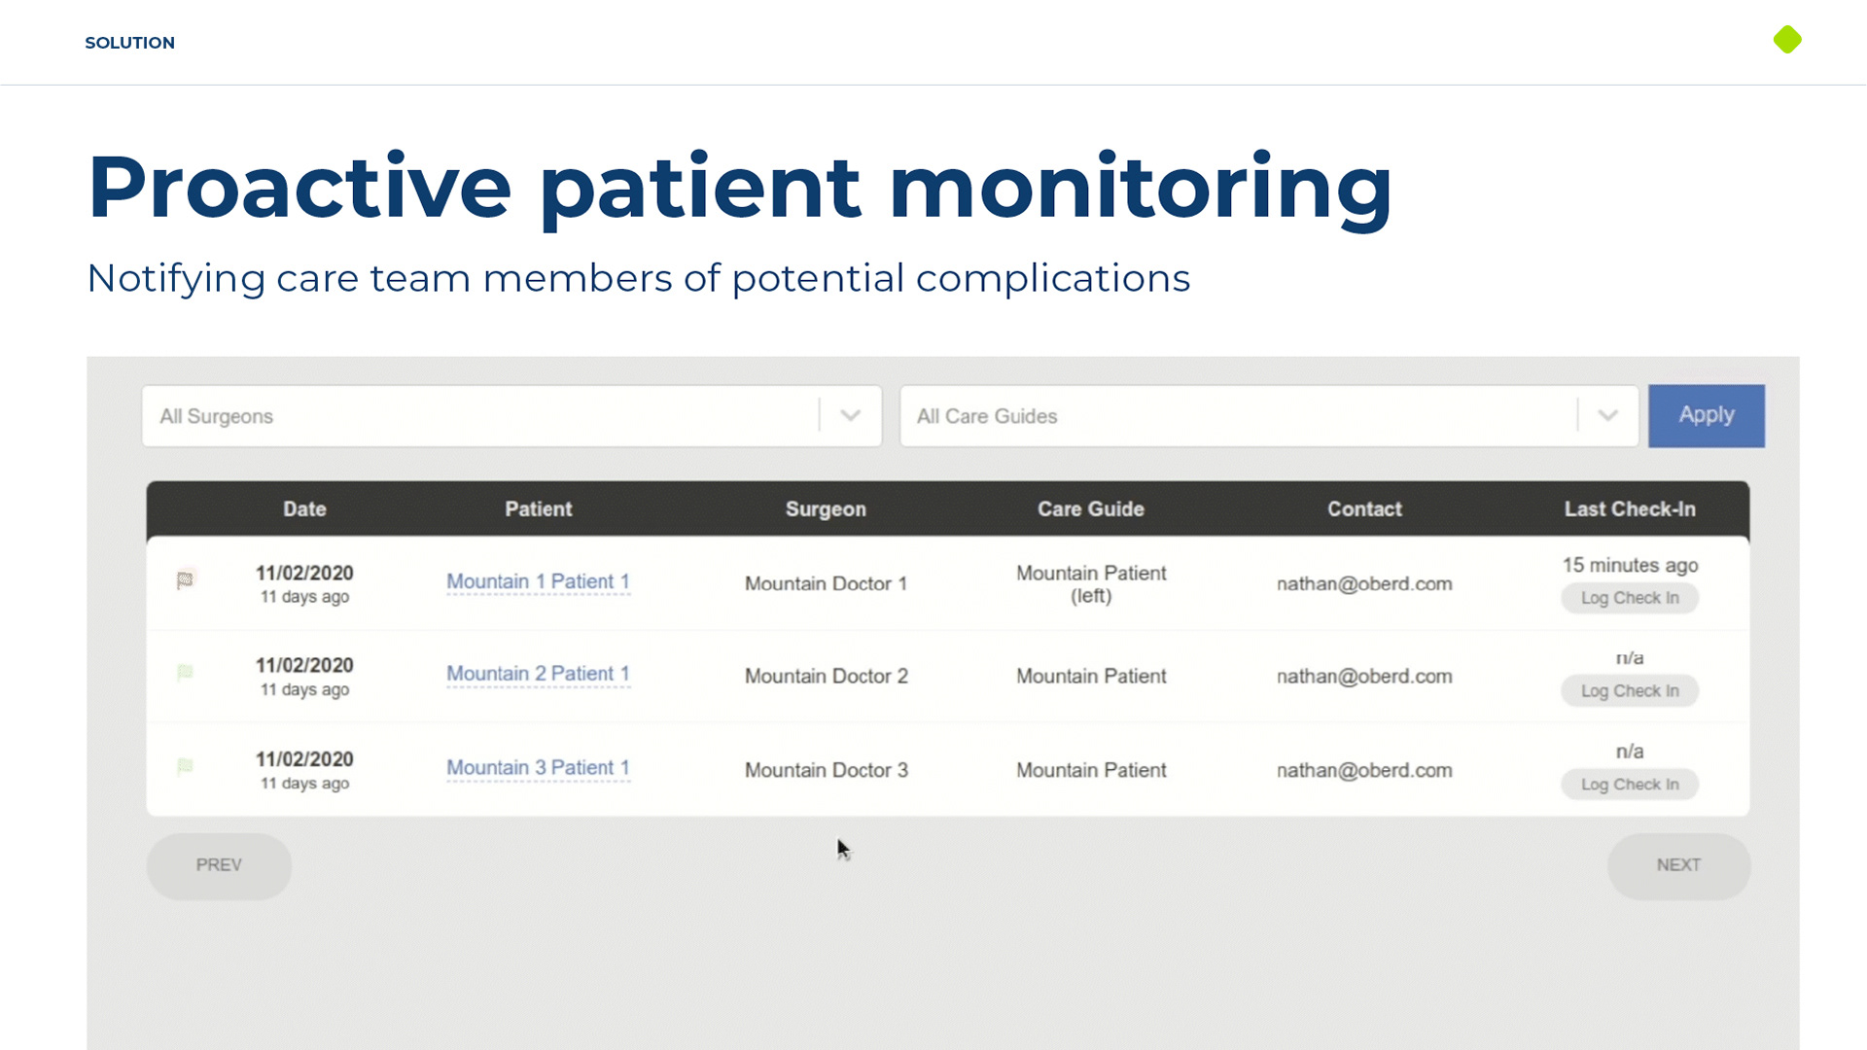This screenshot has height=1050, width=1867.
Task: Click the Last Check-In column header
Action: 1630,509
